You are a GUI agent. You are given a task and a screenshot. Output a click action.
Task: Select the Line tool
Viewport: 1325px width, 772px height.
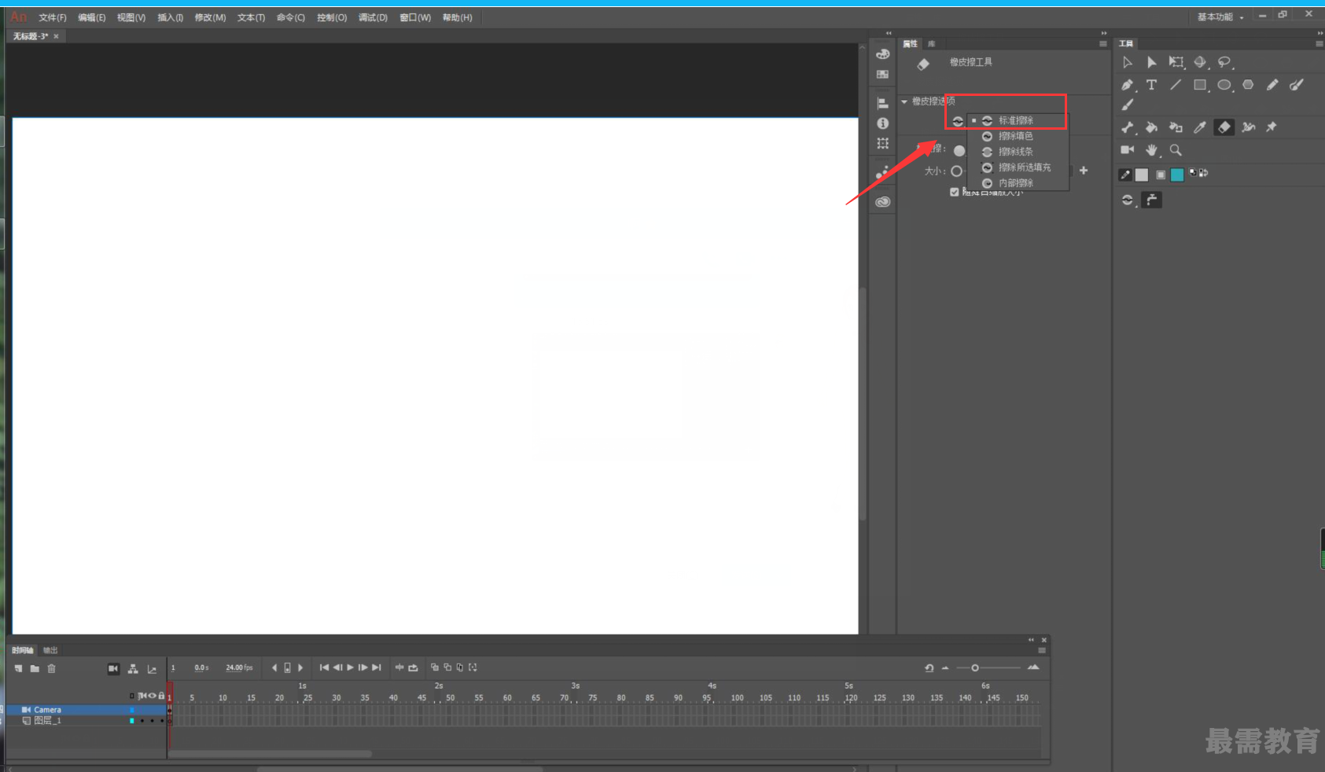[x=1176, y=85]
